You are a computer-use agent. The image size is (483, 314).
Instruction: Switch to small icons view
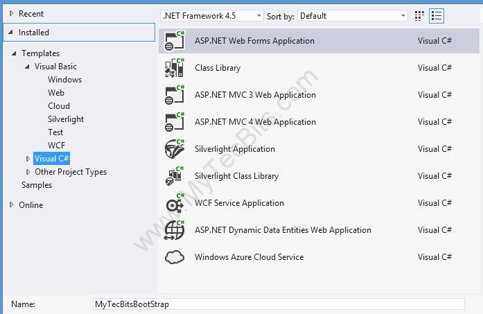click(x=419, y=16)
